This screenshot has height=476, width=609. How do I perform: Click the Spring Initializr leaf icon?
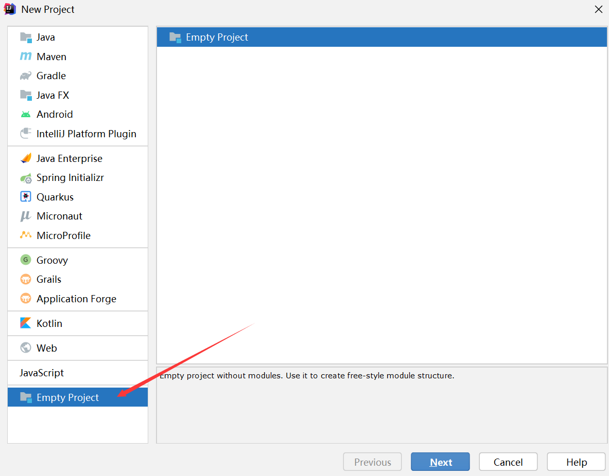pyautogui.click(x=26, y=178)
